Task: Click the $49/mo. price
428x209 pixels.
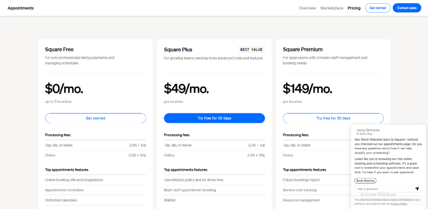Action: [187, 88]
